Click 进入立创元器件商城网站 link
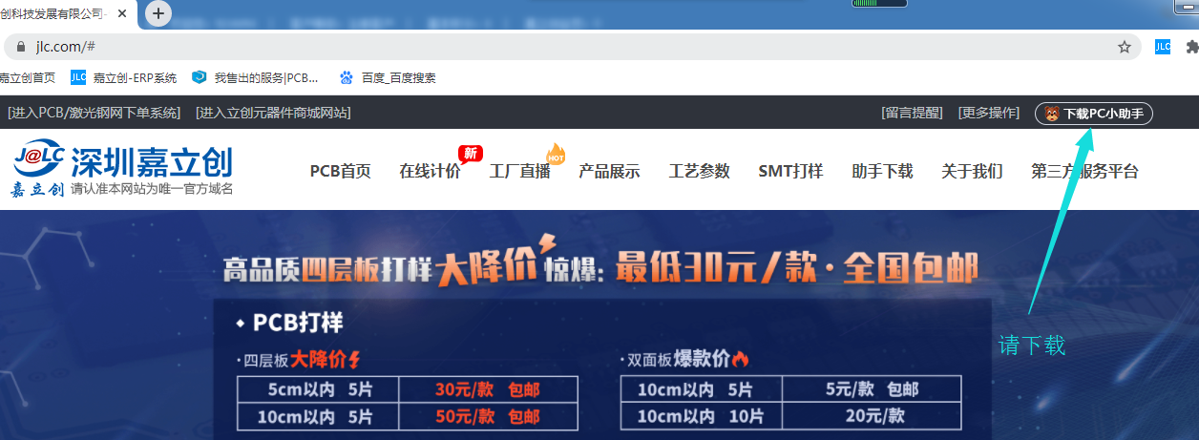Screen dimensions: 1199x440 click(x=273, y=113)
